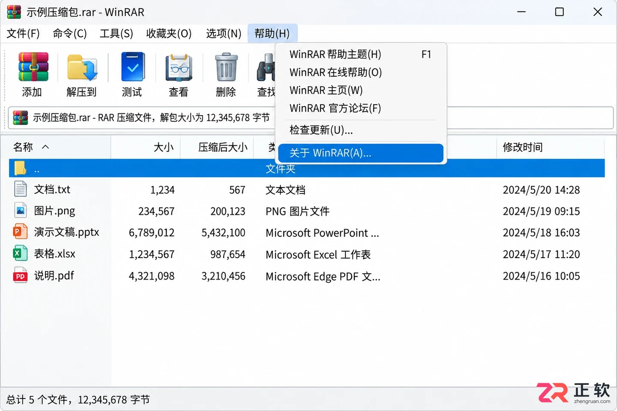Select the parent folder '..' icon
617x411 pixels.
(x=20, y=168)
